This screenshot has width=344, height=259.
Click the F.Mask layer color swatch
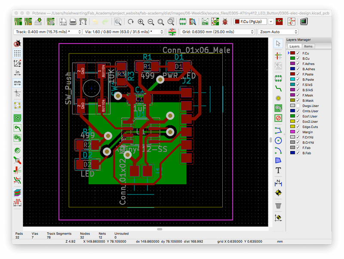[x=292, y=95]
